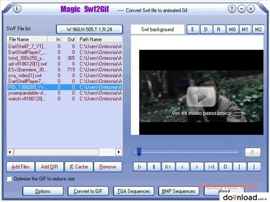The height and width of the screenshot is (202, 270).
Task: Step back one frame with < button
Action: [183, 167]
